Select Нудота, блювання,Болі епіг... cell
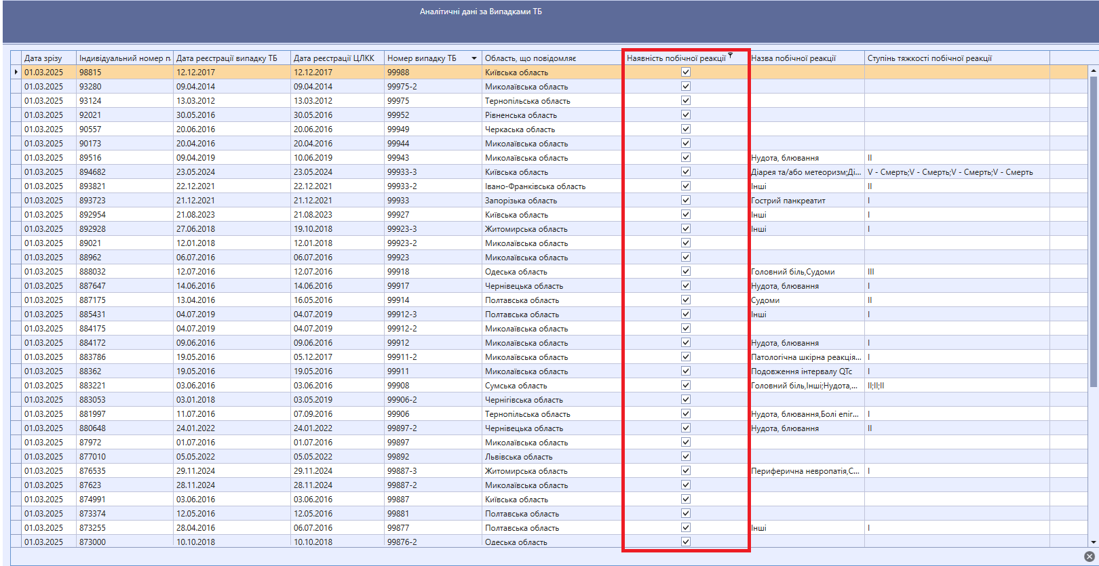Viewport: 1099px width, 566px height. 807,414
